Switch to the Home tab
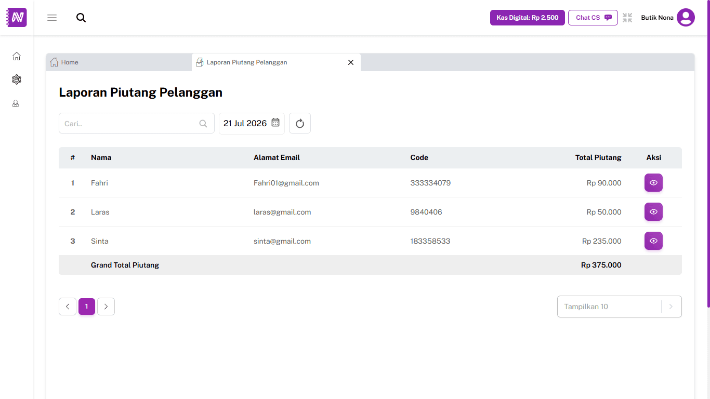710x399 pixels. [x=119, y=62]
